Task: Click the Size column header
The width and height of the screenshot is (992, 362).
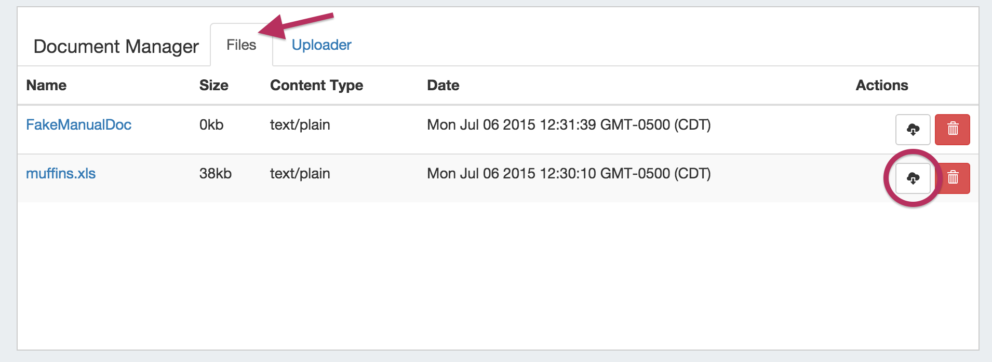Action: tap(213, 85)
